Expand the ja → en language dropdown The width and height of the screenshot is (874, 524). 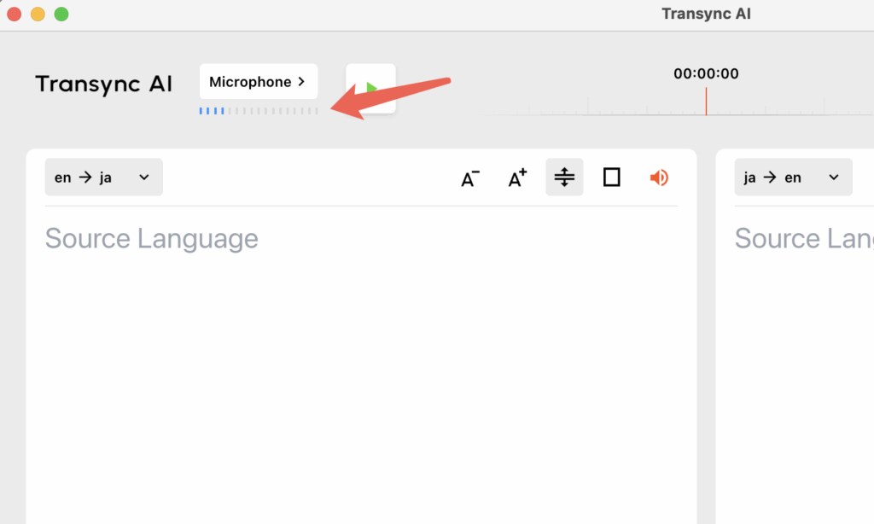point(793,178)
